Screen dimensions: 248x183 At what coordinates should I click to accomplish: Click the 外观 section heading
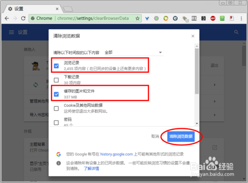pos(28,131)
